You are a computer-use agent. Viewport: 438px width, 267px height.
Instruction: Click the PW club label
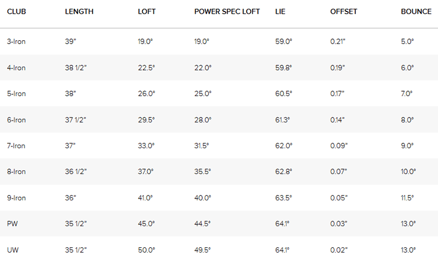click(12, 224)
